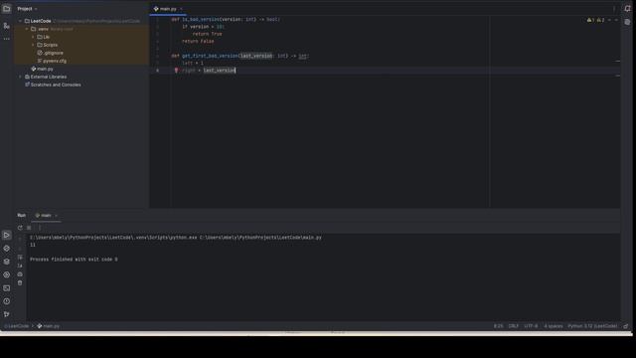636x358 pixels.
Task: Click the red intention bulb on line 8
Action: 176,71
